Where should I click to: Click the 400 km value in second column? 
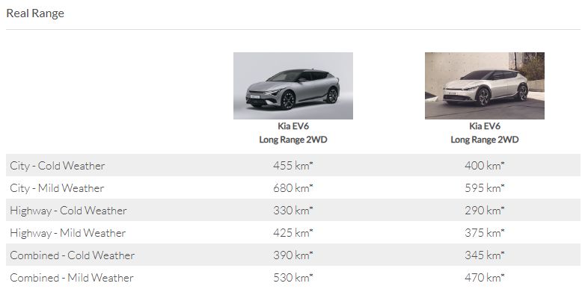485,166
